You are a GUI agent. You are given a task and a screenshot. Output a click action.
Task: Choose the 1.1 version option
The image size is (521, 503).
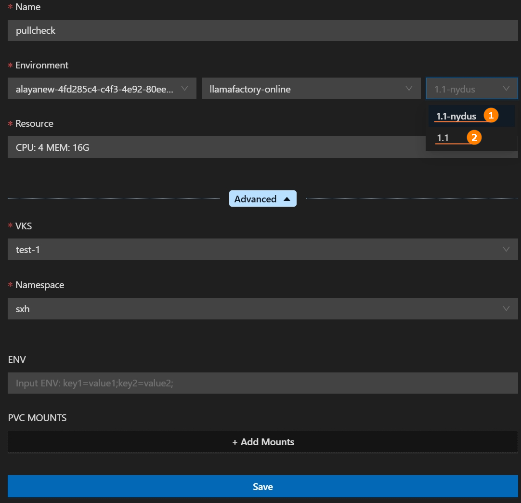click(x=471, y=138)
